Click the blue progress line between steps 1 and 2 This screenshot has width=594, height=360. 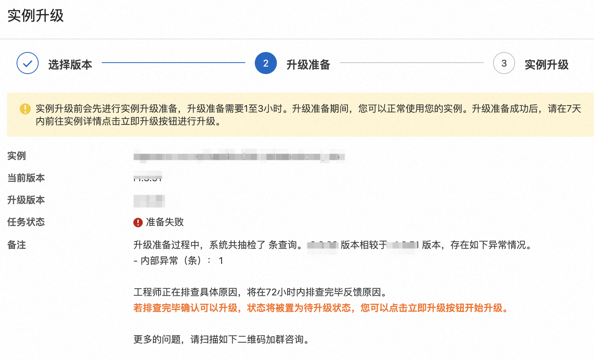point(174,63)
